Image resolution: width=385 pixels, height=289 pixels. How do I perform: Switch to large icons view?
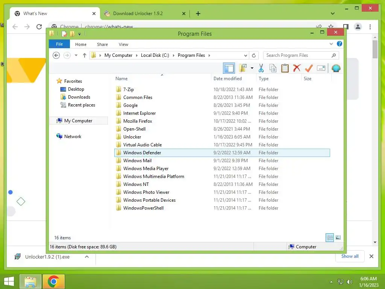338,237
